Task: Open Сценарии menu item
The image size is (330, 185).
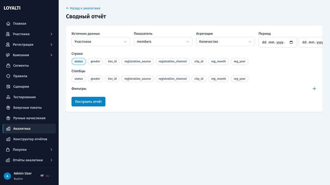Action: [x=29, y=86]
